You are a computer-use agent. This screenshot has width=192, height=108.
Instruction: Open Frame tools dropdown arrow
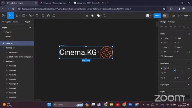click(19, 16)
